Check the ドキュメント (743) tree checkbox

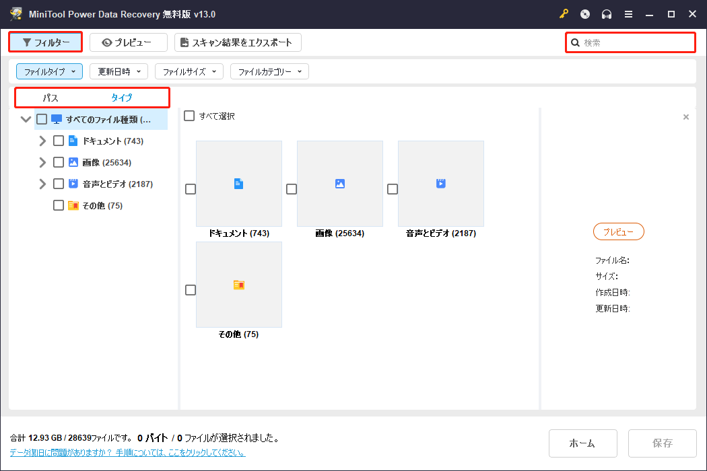(58, 141)
